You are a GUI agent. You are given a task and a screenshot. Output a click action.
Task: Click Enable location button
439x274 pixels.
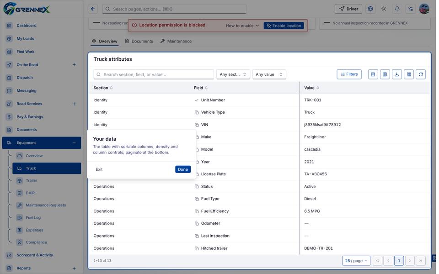point(284,26)
